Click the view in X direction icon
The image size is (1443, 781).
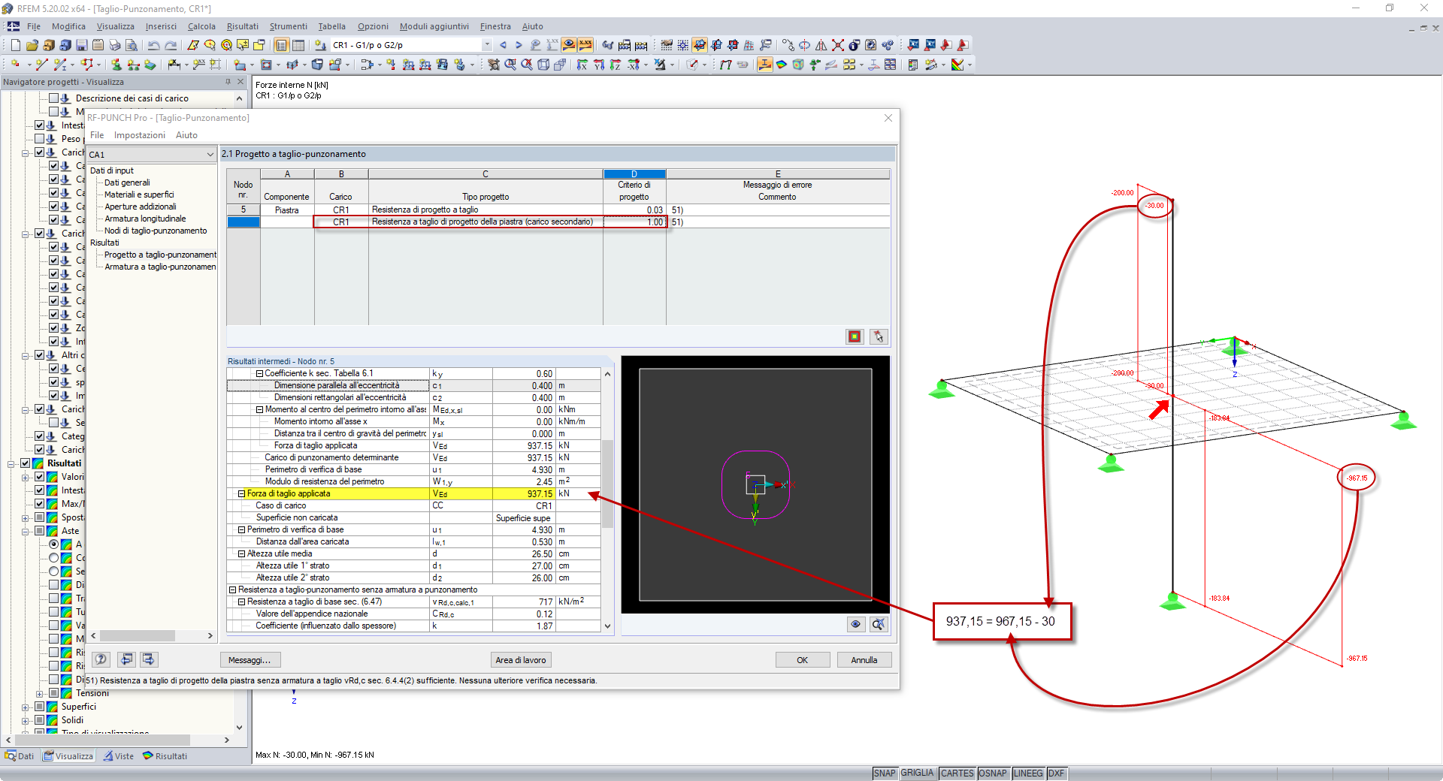tap(582, 65)
